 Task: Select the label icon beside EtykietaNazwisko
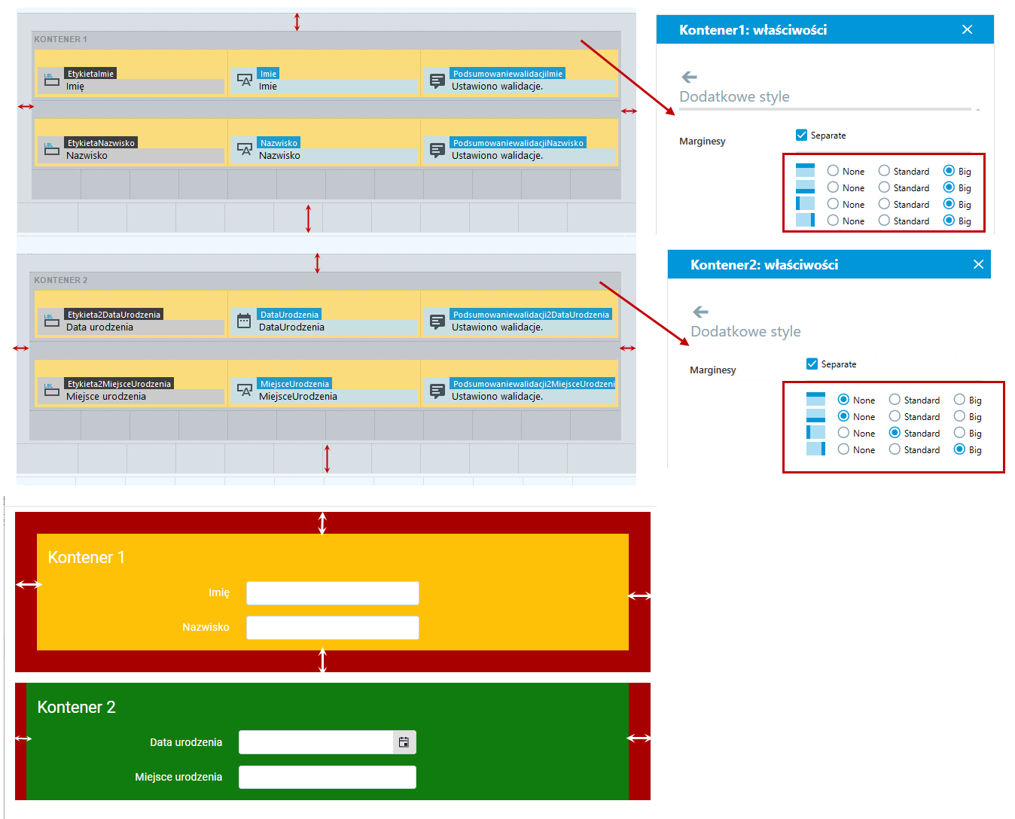click(51, 149)
